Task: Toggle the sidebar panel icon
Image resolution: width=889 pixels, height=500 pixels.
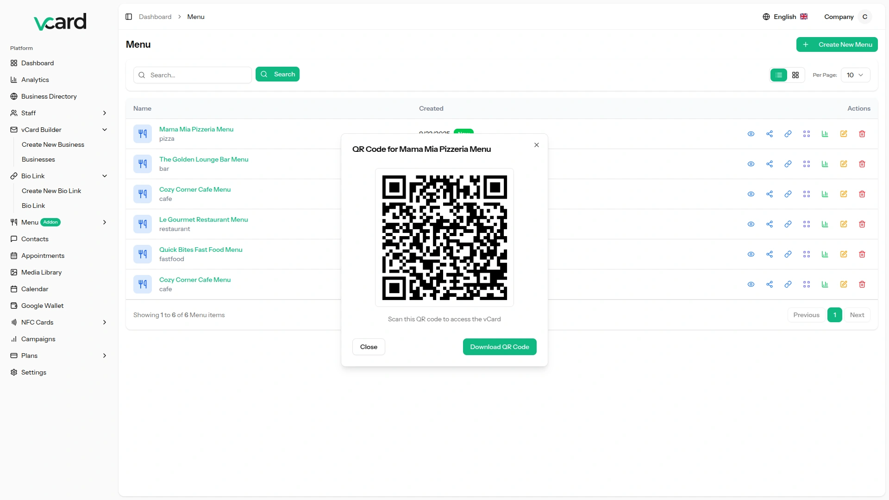Action: pyautogui.click(x=129, y=17)
